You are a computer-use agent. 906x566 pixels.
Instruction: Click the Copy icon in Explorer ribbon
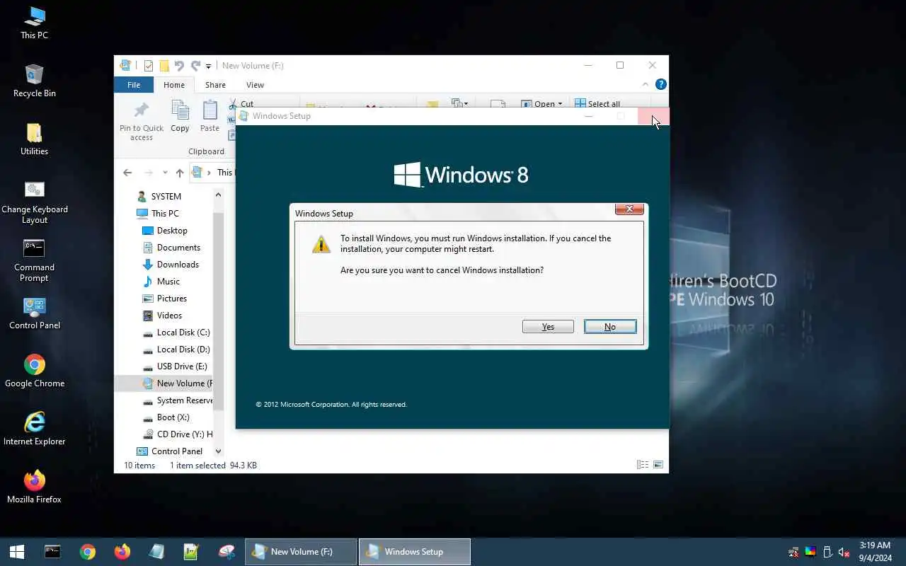pyautogui.click(x=180, y=116)
